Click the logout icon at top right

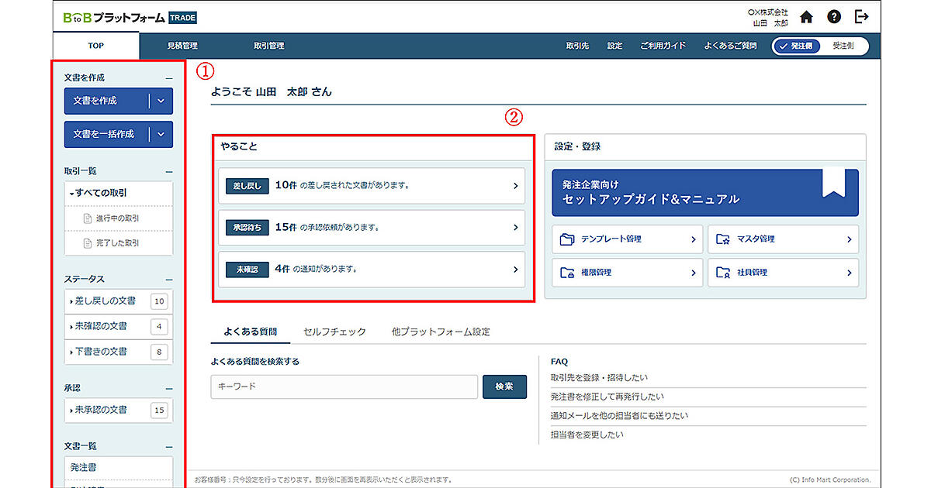tap(861, 16)
